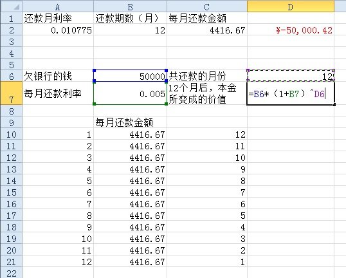
Task: Click the fill handle of cell D7
Action: [334, 105]
